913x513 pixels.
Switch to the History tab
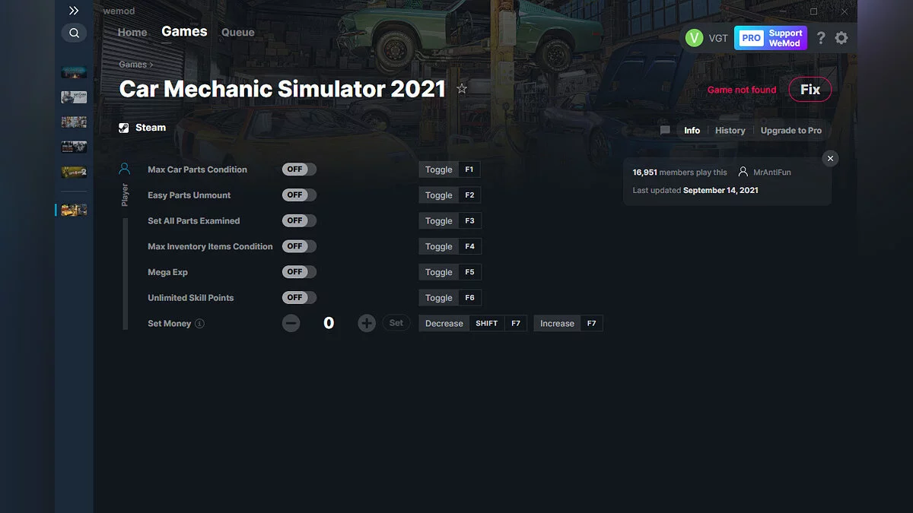(730, 130)
